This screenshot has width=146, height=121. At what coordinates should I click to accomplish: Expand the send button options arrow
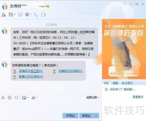[x=96, y=115]
